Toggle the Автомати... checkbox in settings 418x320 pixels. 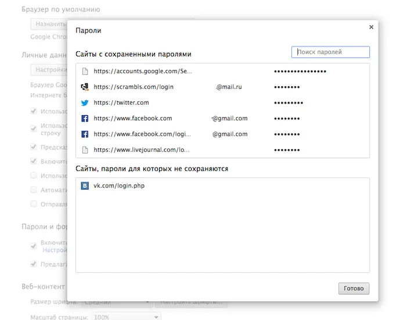pos(34,190)
